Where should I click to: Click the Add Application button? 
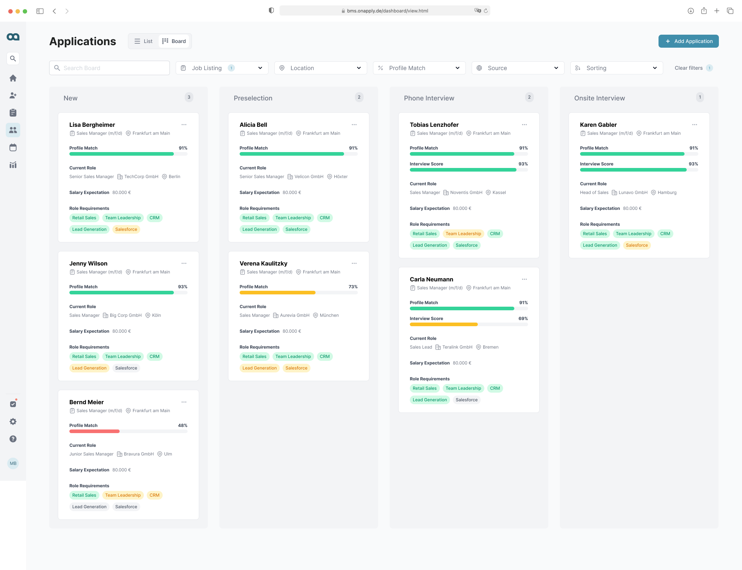tap(689, 41)
